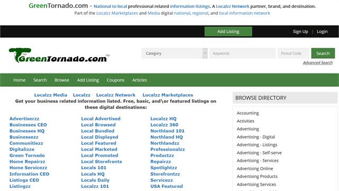Open the Locals Daily link
This screenshot has height=191, width=339.
point(95,180)
